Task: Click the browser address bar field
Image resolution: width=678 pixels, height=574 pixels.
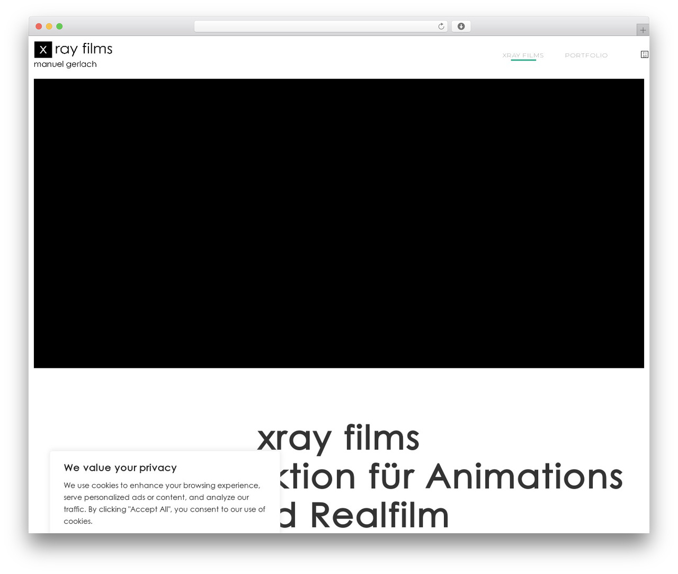Action: [321, 26]
